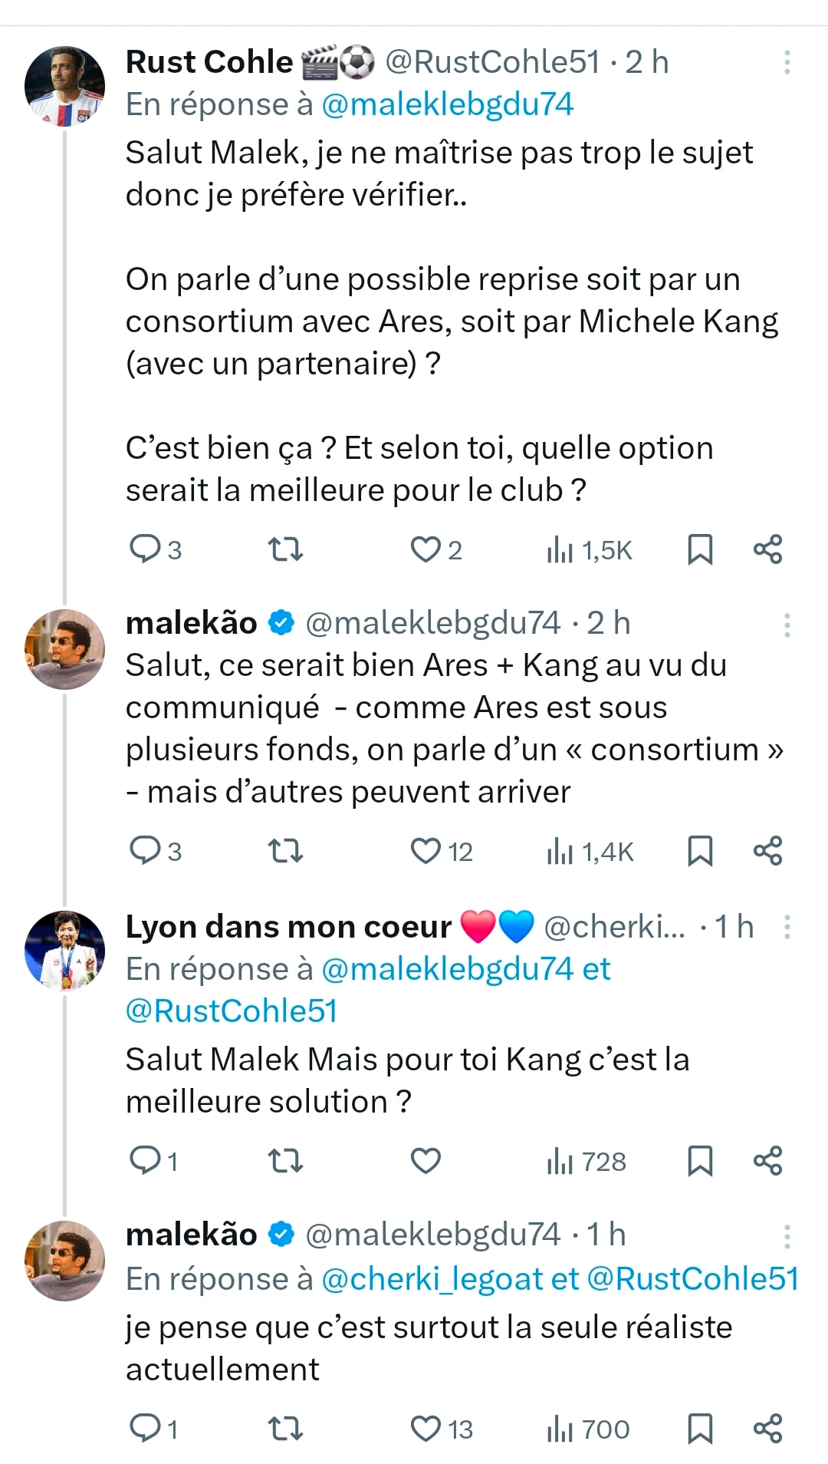This screenshot has height=1464, width=828.
Task: Share the last tweet by malekão
Action: 767,1429
